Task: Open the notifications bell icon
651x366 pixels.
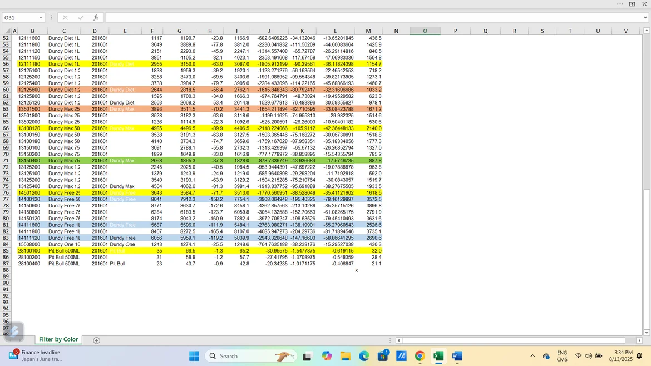Action: 640,356
